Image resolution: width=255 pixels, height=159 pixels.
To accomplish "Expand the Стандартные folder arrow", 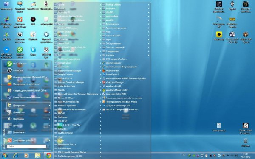I will pos(148,51).
